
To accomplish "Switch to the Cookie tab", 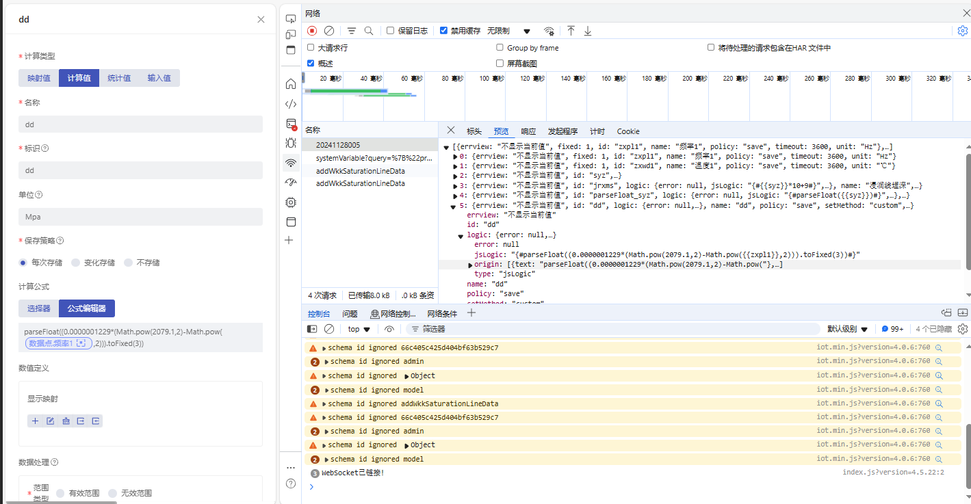I will coord(628,131).
